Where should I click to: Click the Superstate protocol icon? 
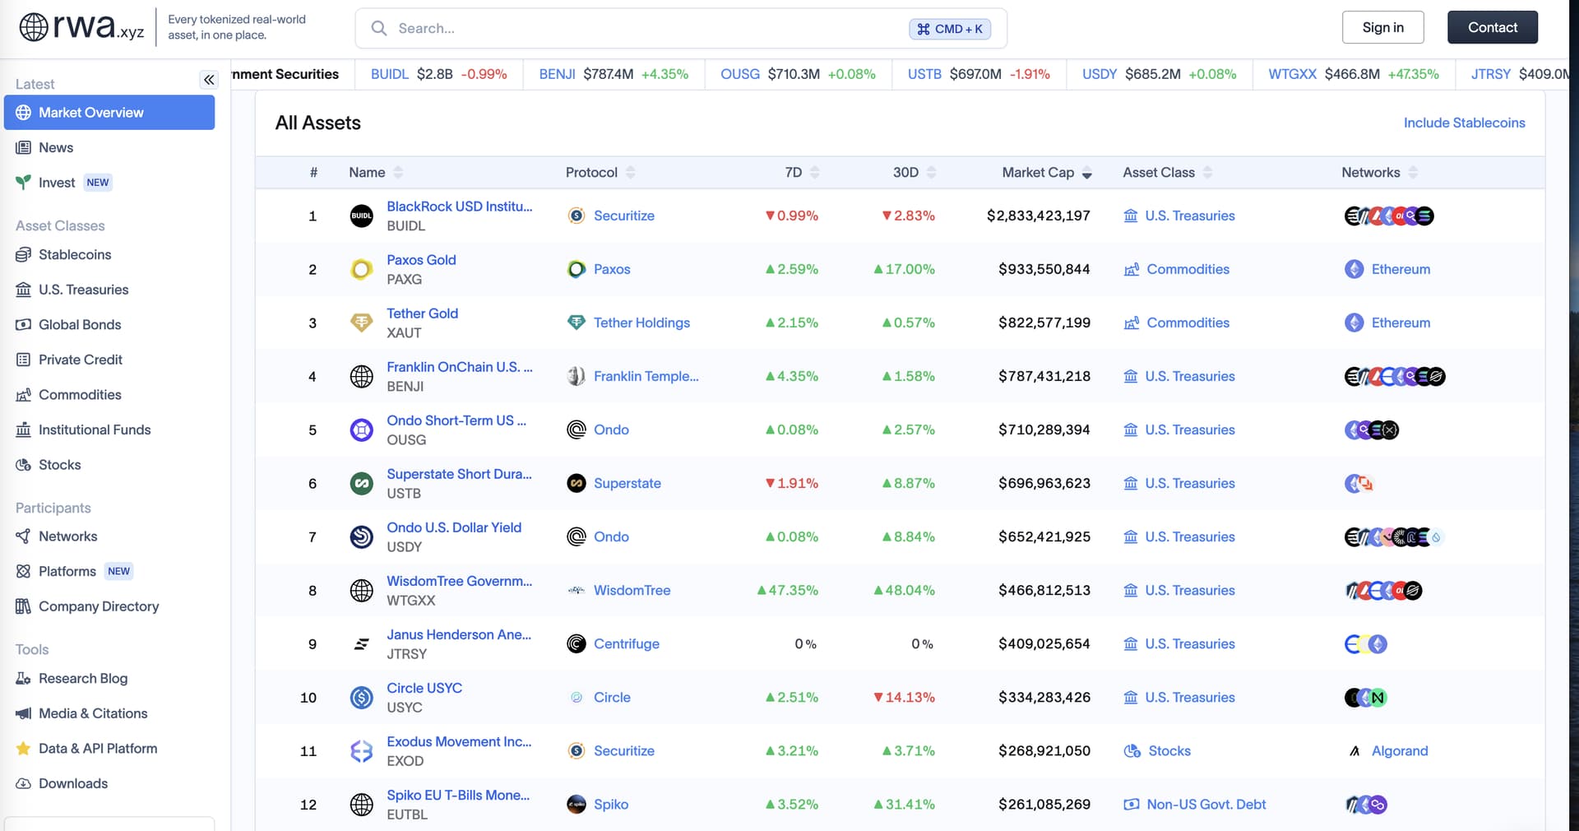coord(576,483)
